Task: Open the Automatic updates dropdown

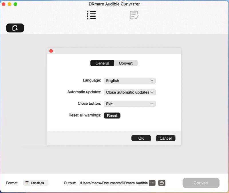Action: click(130, 92)
